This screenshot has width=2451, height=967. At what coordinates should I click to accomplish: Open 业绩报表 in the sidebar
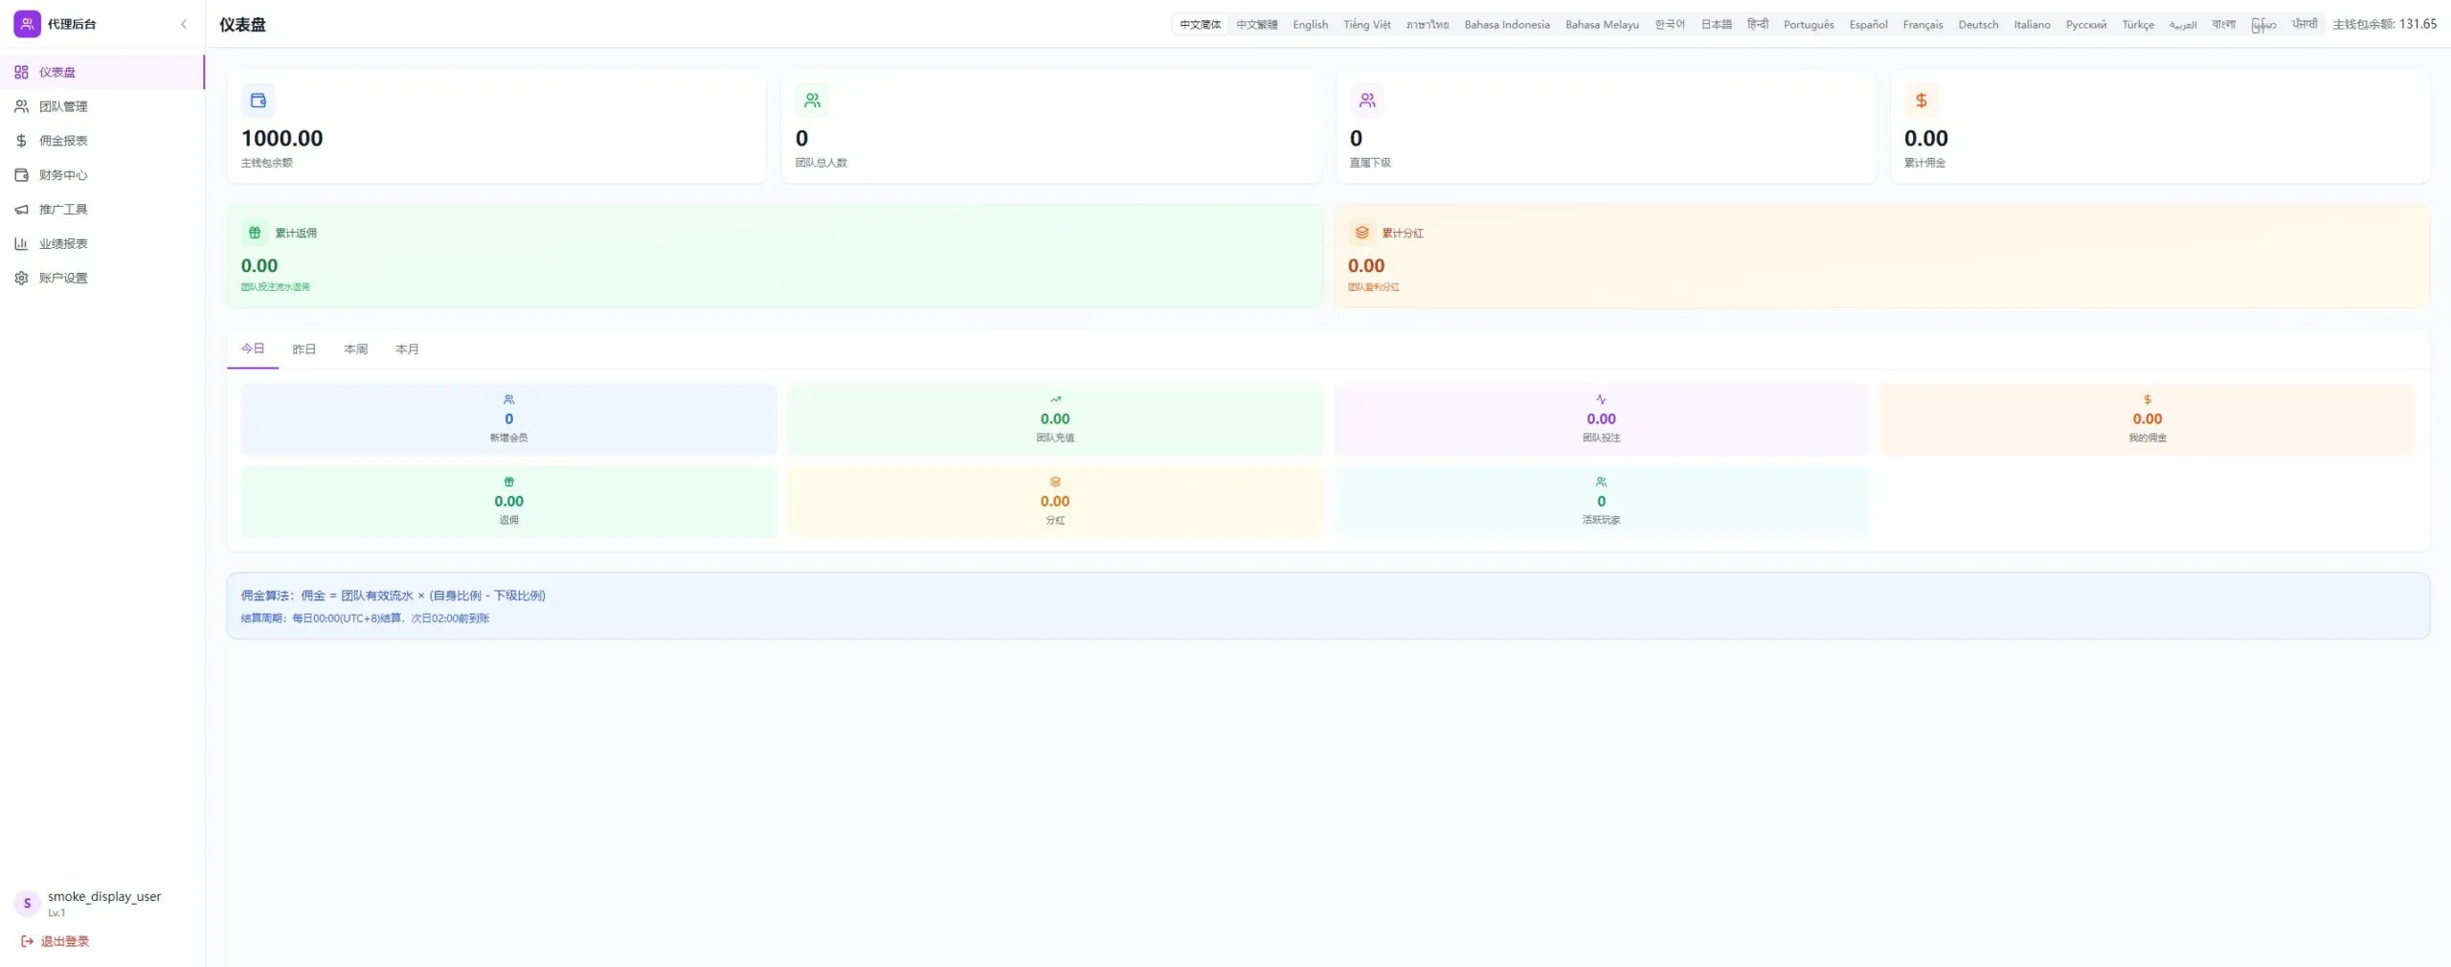(101, 244)
